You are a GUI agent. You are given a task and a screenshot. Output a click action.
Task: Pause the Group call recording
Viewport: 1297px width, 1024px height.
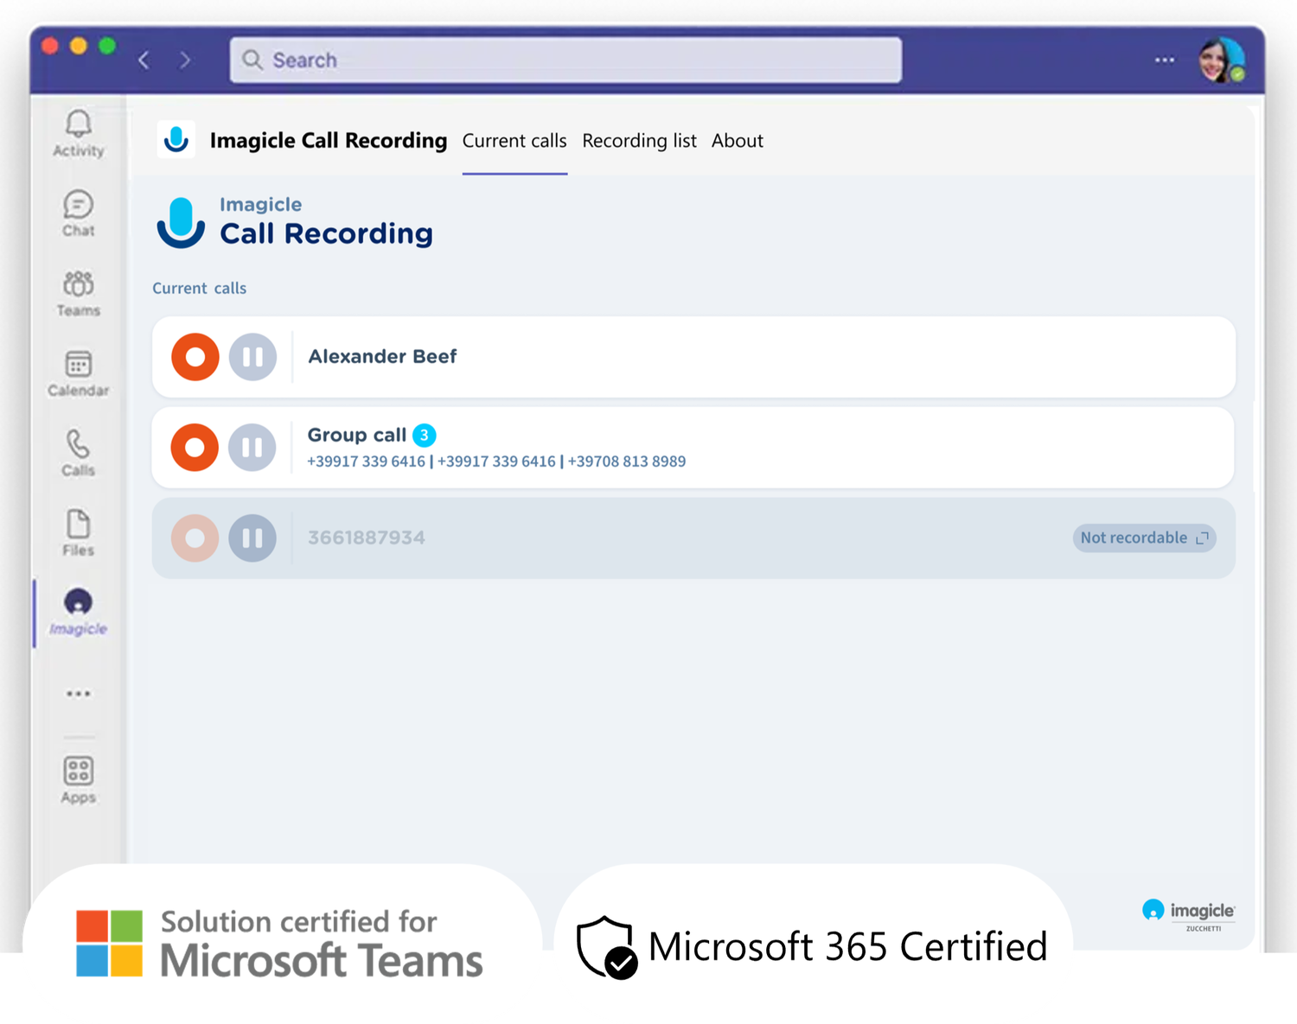point(252,448)
